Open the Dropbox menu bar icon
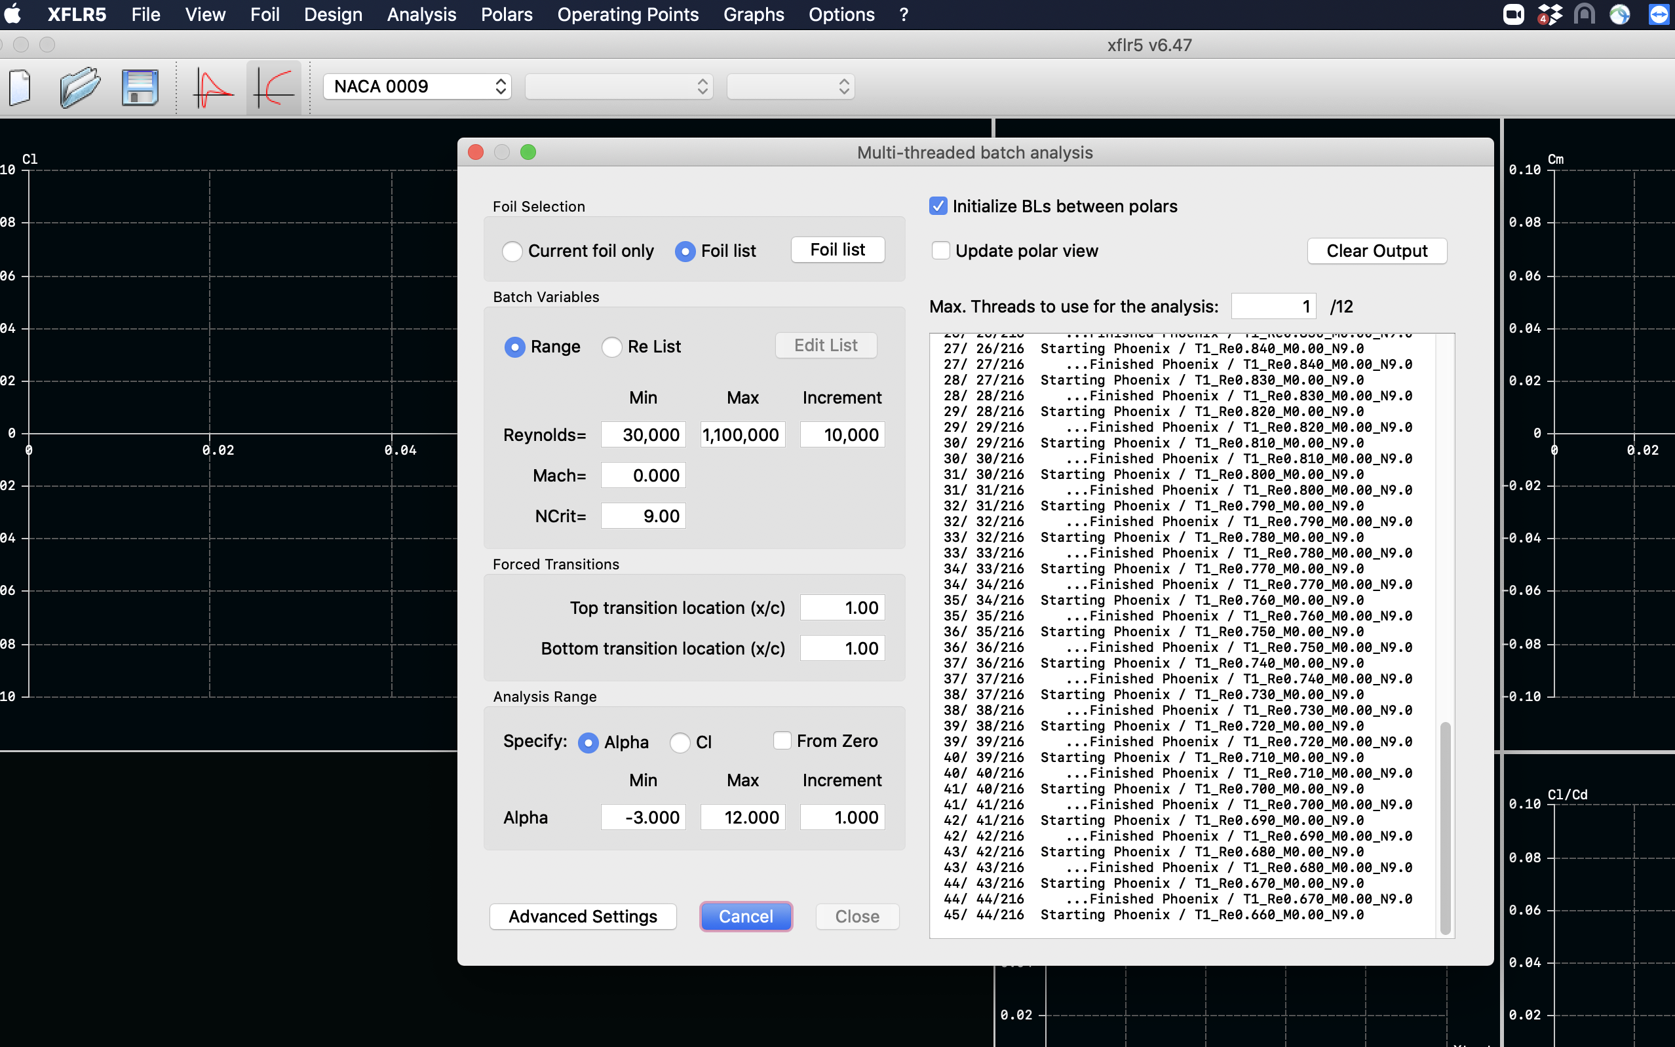This screenshot has width=1675, height=1047. click(x=1550, y=14)
